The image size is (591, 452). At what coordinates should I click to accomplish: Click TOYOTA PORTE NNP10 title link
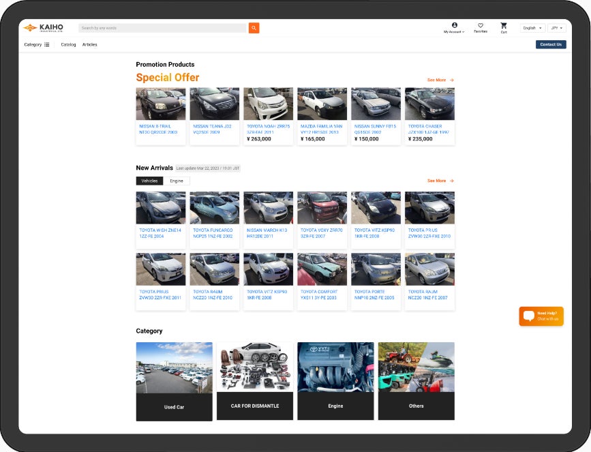click(x=374, y=295)
